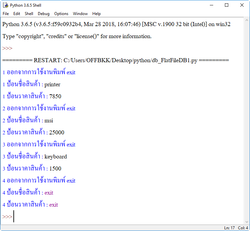Image resolution: width=250 pixels, height=231 pixels.
Task: Click the RESTART db_FlatFileDB1.py line
Action: [115, 61]
